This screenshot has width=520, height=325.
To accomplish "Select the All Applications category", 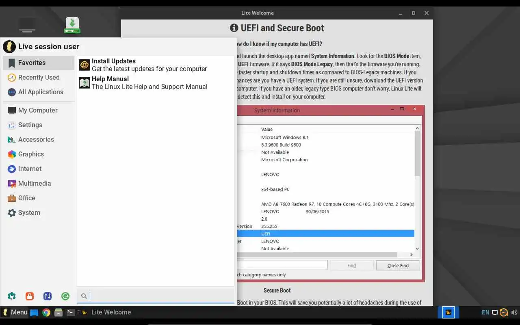I will (x=39, y=92).
